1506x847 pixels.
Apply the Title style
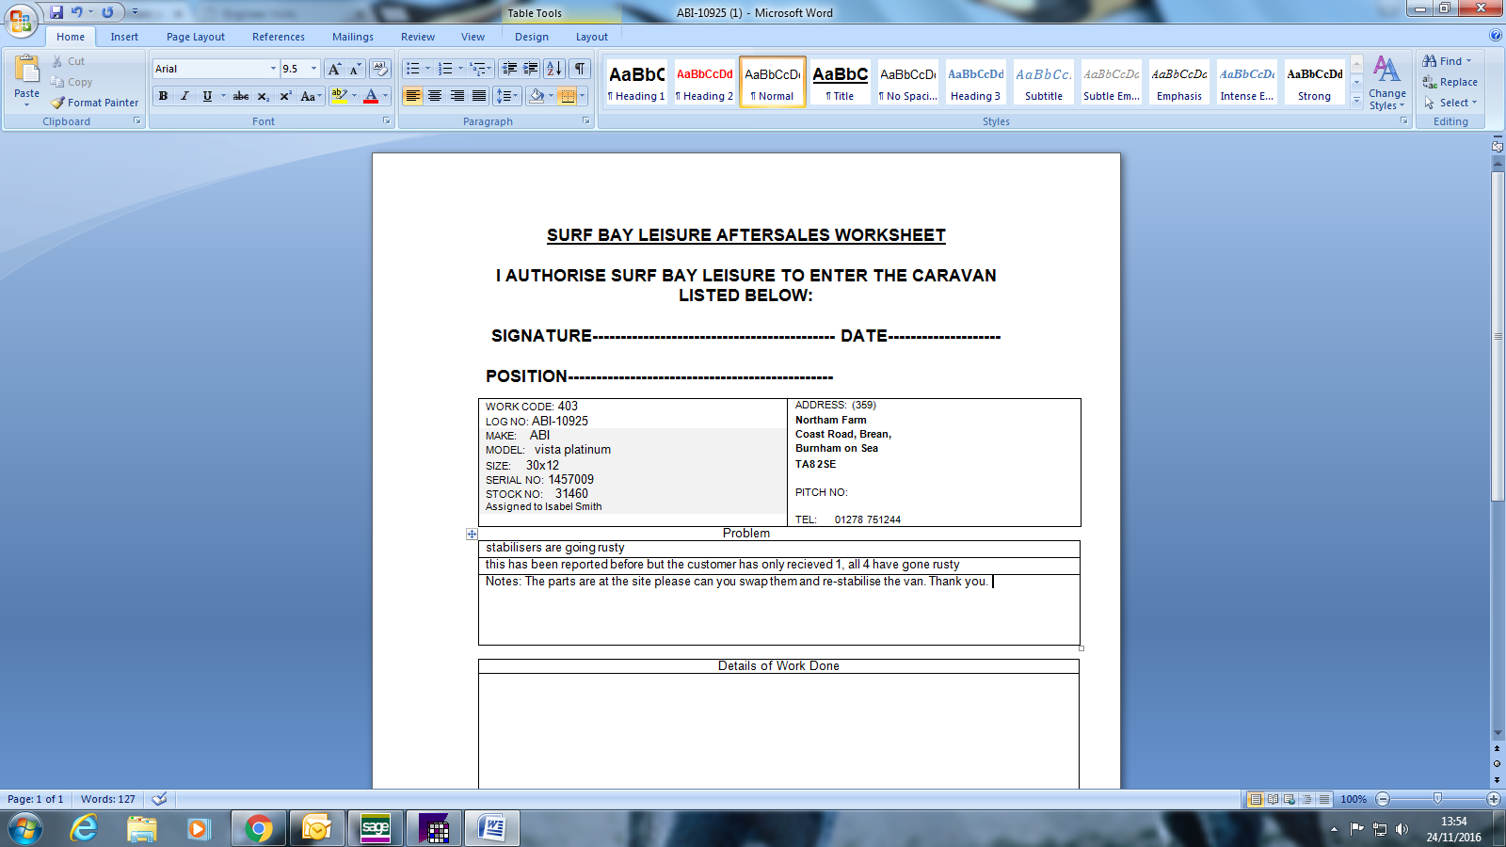point(841,82)
